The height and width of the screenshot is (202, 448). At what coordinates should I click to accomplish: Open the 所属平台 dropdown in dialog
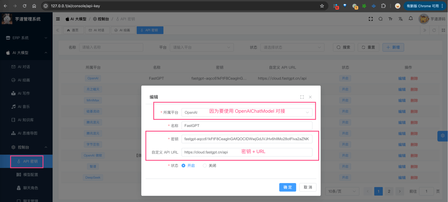(x=247, y=112)
